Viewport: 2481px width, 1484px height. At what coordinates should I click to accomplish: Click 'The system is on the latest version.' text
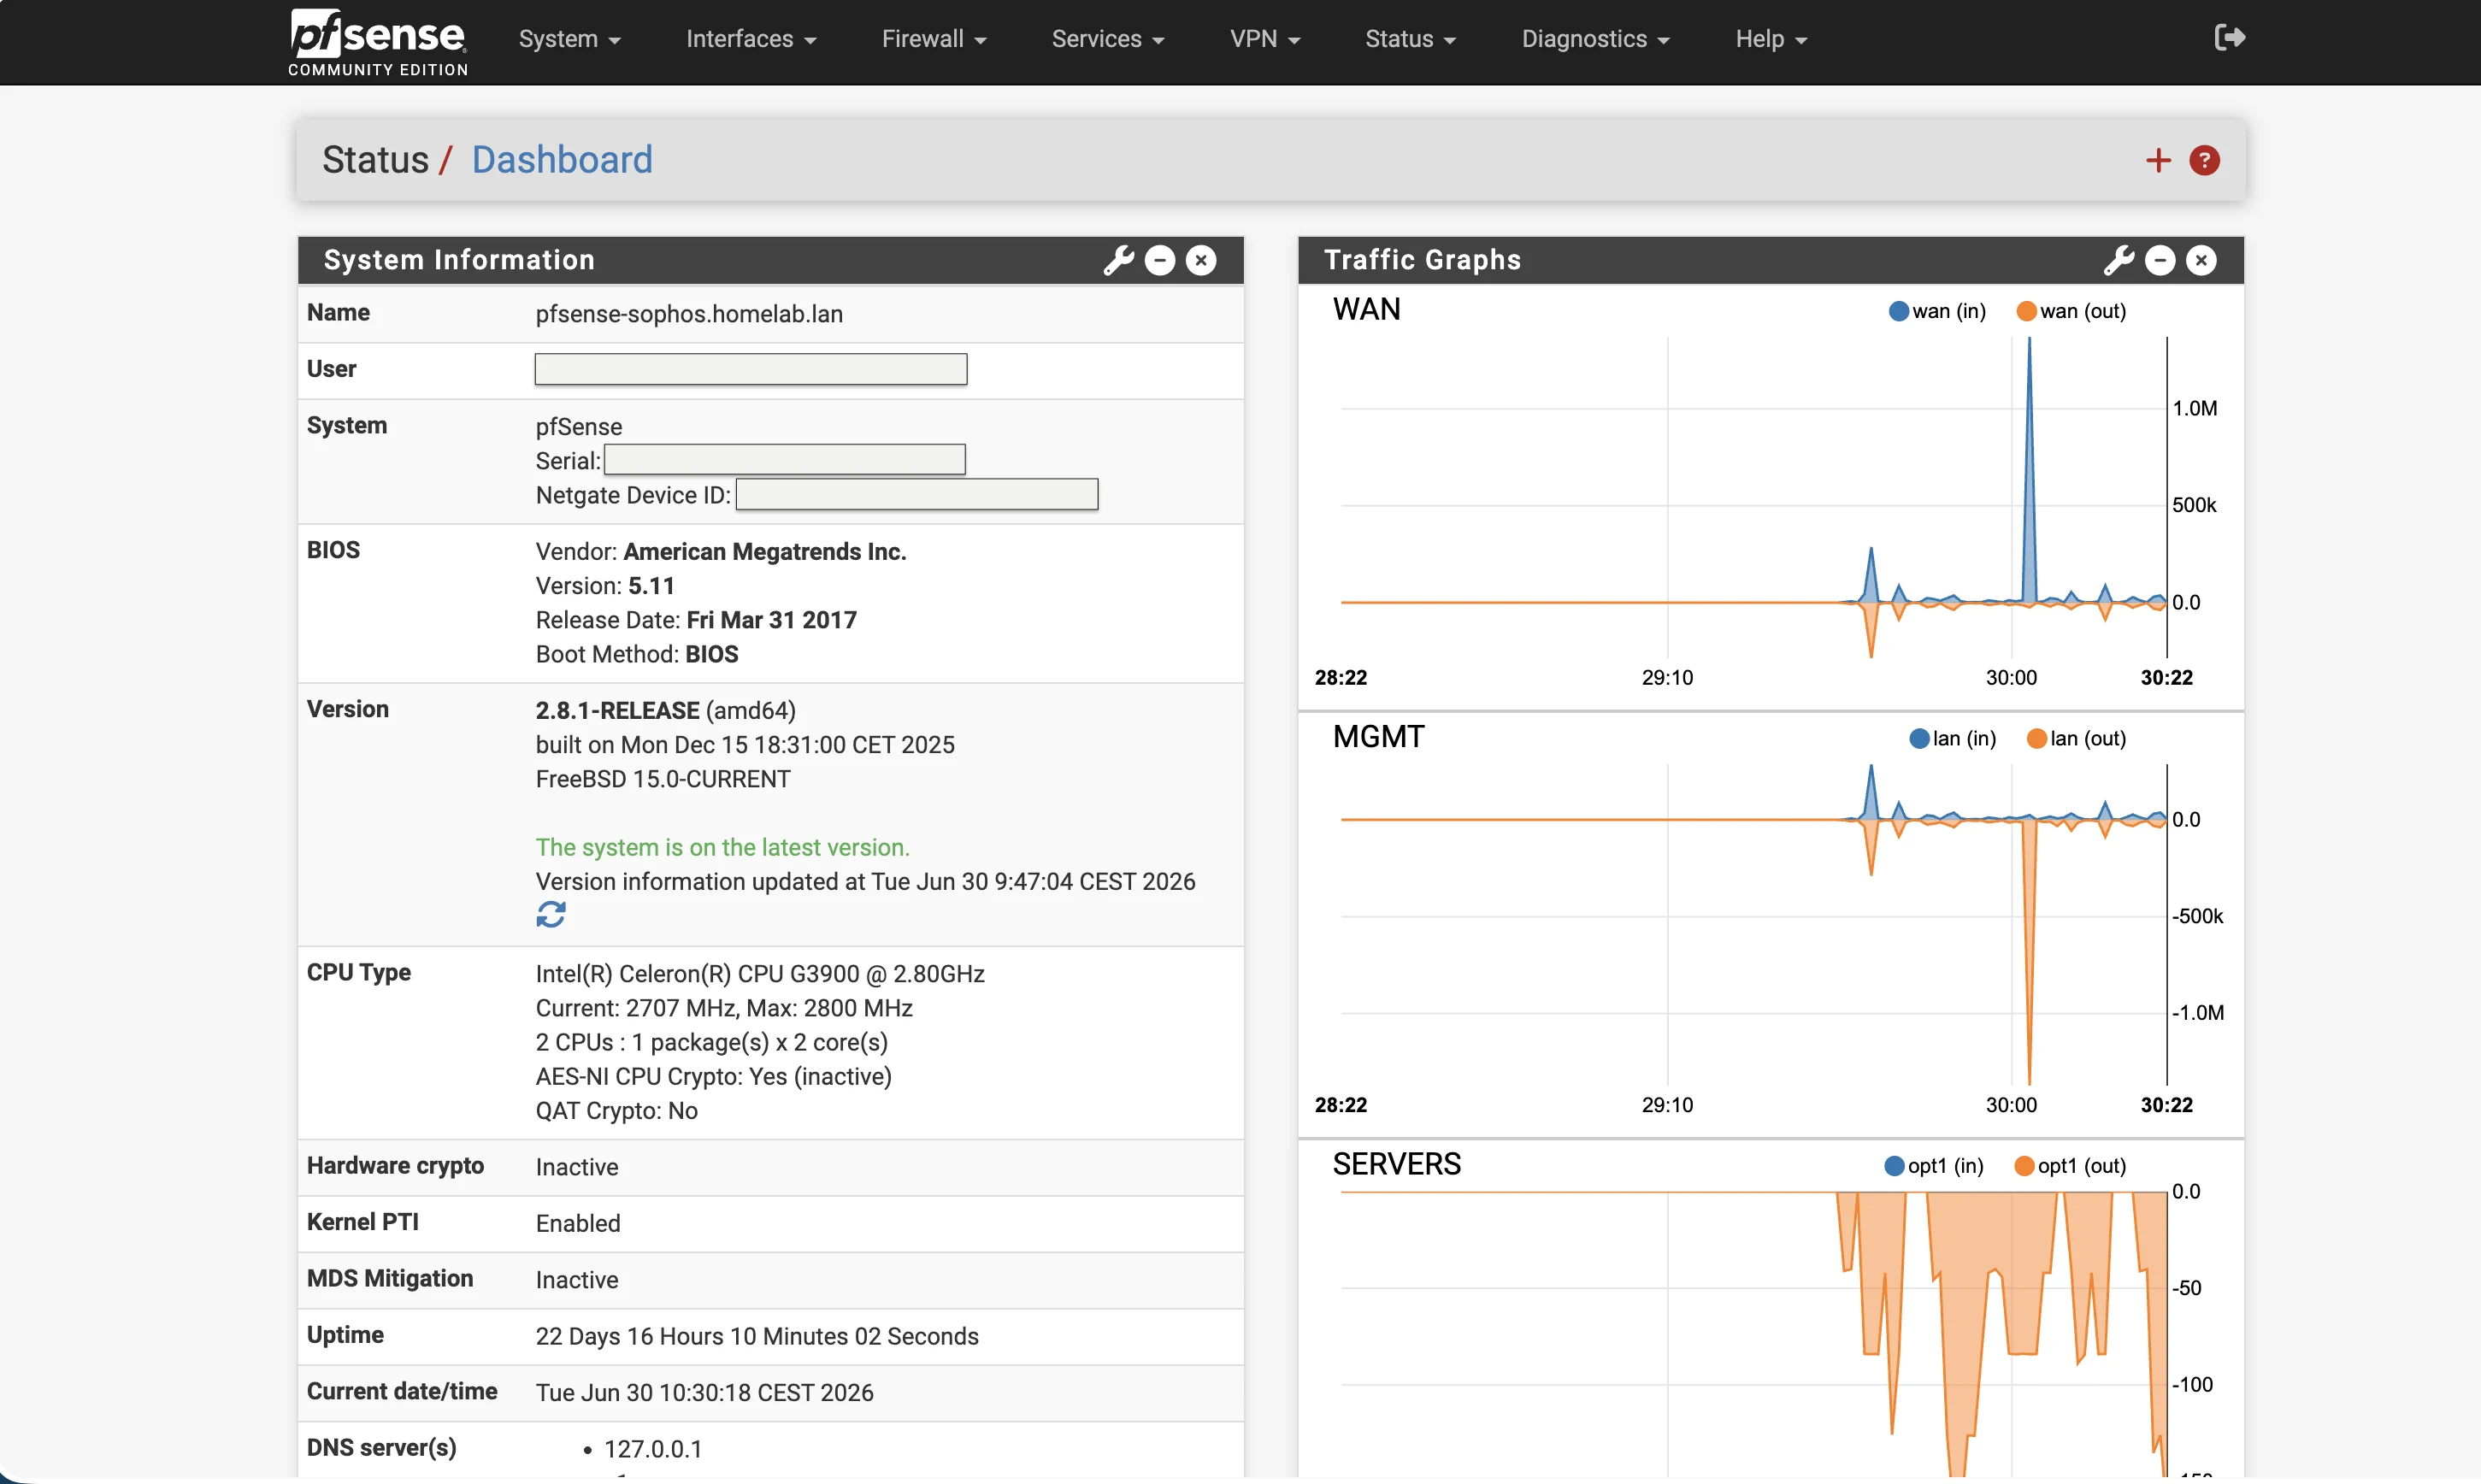(722, 847)
